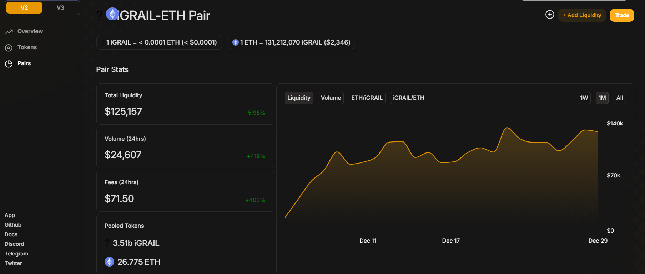Click the unknown iGRAIL token icon in Pooled Tokens
The width and height of the screenshot is (645, 274).
pyautogui.click(x=107, y=243)
